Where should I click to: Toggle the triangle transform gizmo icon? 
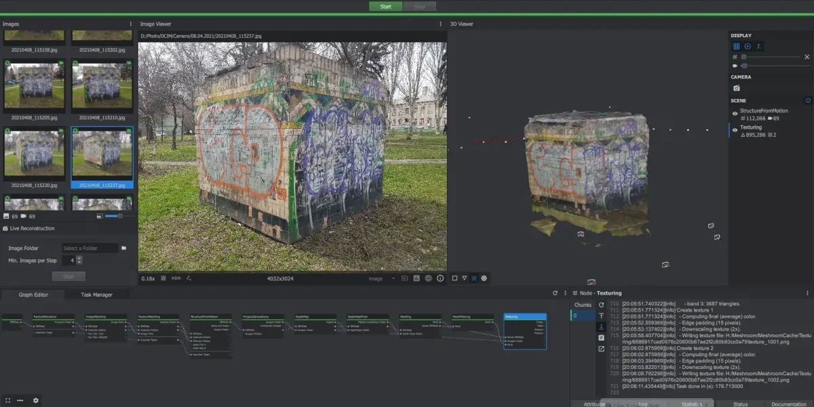(x=464, y=278)
